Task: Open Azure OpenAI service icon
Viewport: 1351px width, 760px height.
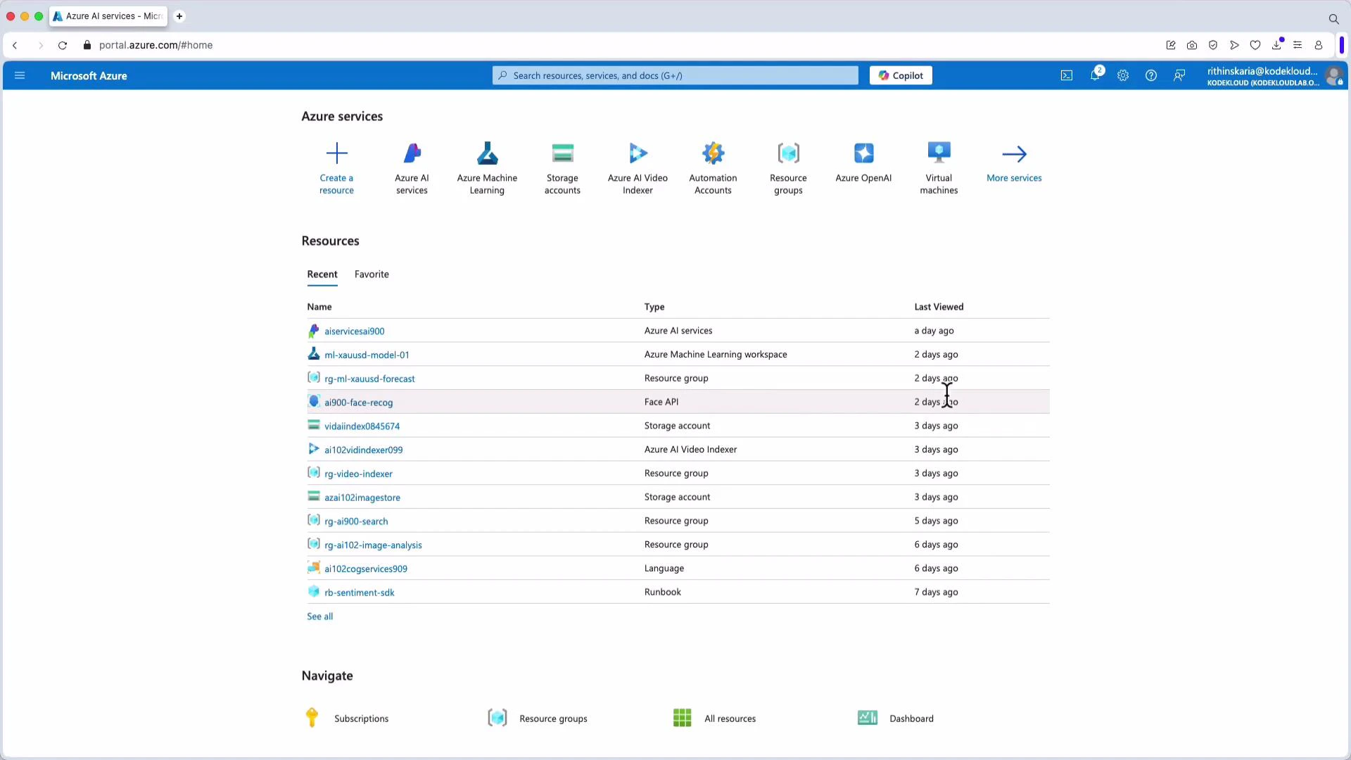Action: 863,163
